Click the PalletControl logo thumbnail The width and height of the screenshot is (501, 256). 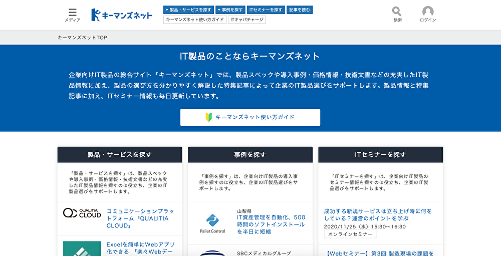pyautogui.click(x=212, y=223)
